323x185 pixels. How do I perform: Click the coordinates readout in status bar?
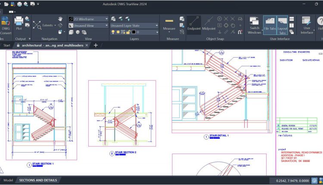[x=292, y=181]
